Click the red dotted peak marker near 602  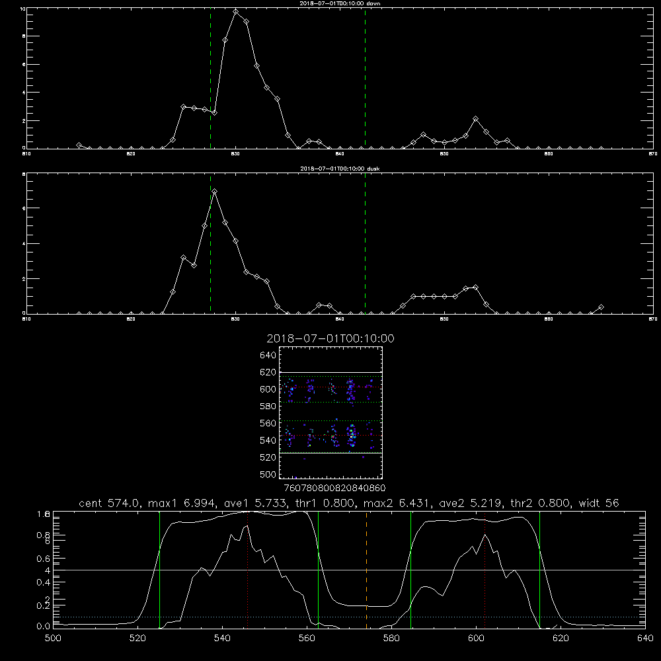click(485, 570)
